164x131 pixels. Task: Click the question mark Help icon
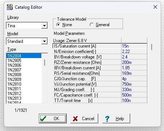point(107,119)
